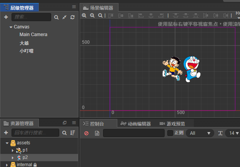Align selected nodes to left edge
The height and width of the screenshot is (167, 240).
click(141, 15)
